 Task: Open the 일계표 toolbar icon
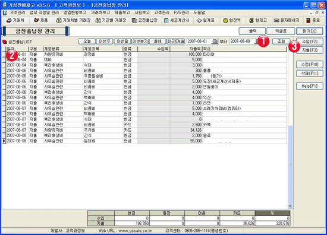(x=206, y=20)
